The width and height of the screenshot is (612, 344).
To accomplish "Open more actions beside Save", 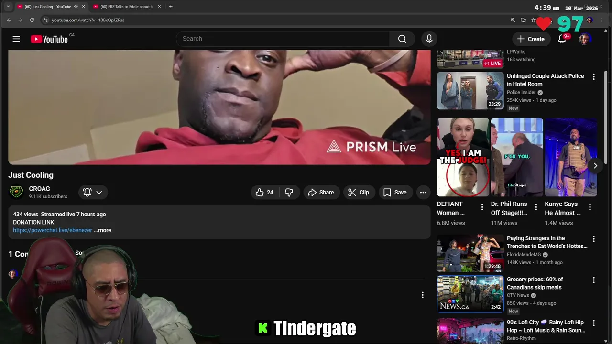I will [423, 192].
